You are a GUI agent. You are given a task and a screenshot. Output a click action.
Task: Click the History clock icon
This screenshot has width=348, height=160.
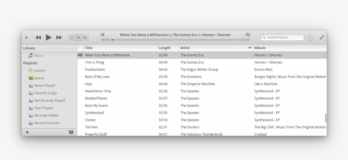31,70
